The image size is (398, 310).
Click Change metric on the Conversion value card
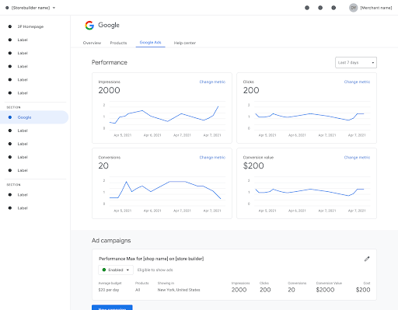(357, 158)
